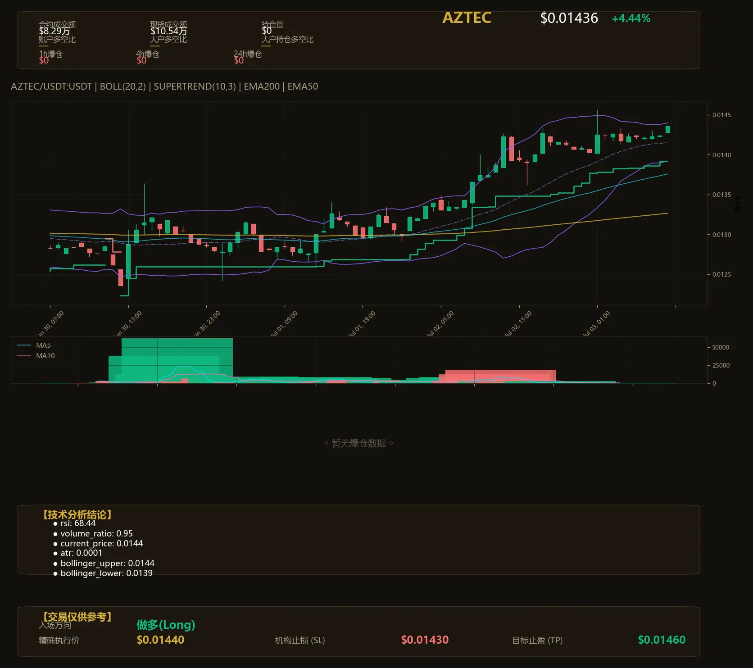Click the 账户多空比 label
This screenshot has height=668, width=753.
[x=57, y=39]
